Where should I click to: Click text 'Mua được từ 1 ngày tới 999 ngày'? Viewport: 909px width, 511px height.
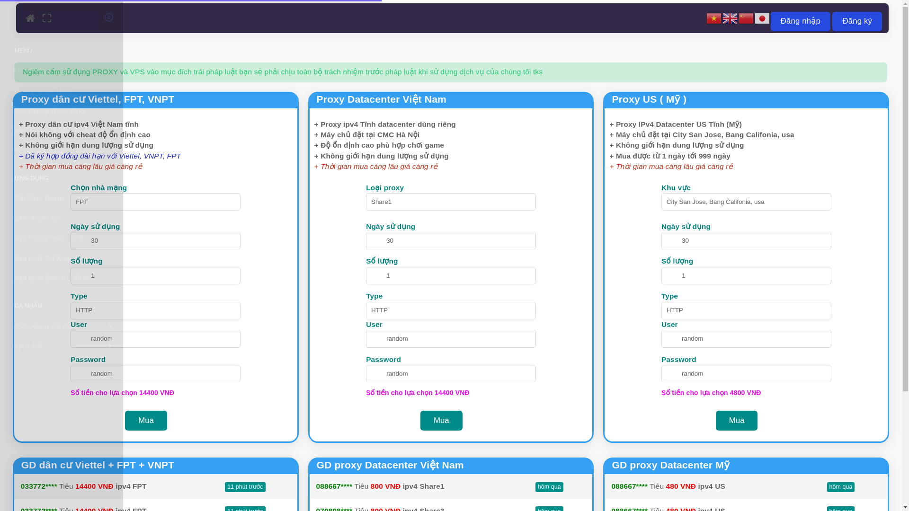pyautogui.click(x=670, y=156)
